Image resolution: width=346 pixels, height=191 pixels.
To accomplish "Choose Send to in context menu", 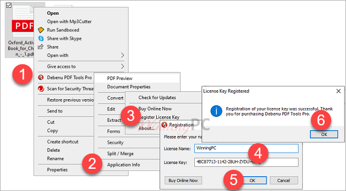I will pyautogui.click(x=55, y=111).
